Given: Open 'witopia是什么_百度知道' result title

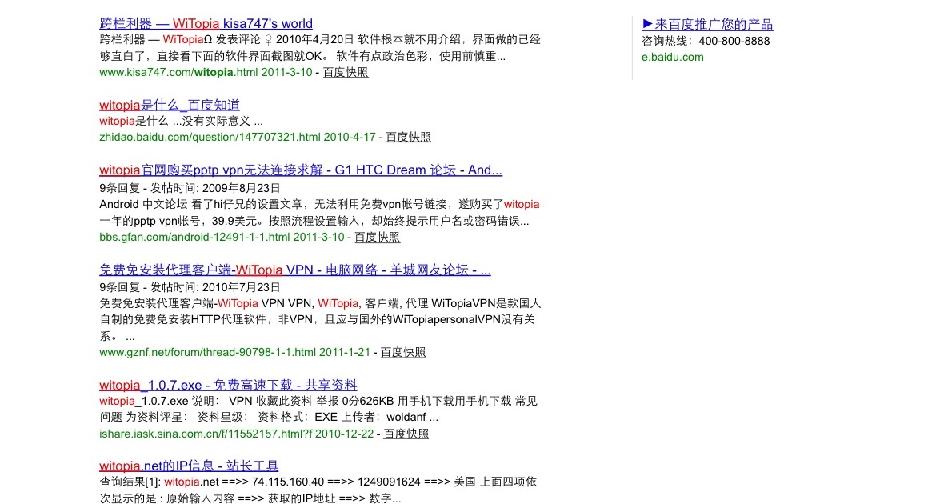Looking at the screenshot, I should (x=170, y=105).
